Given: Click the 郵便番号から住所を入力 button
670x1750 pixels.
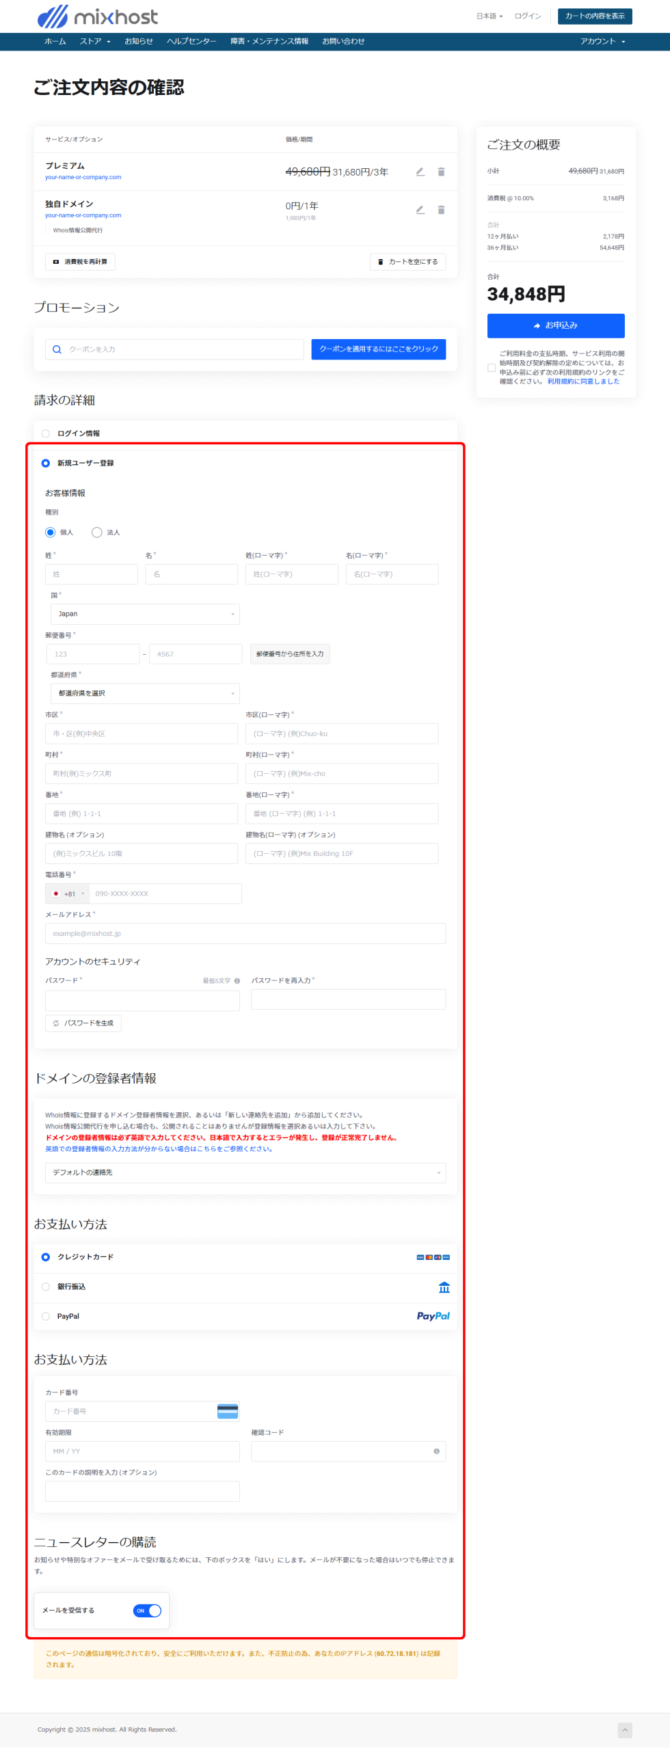Looking at the screenshot, I should 290,654.
